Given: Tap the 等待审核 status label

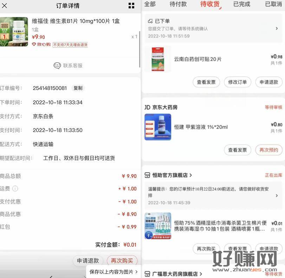Looking at the screenshot, I should tap(273, 107).
